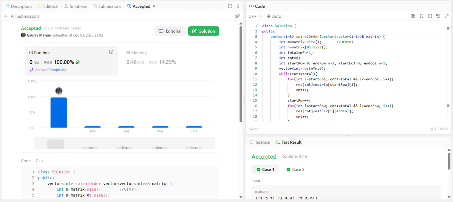
Task: Click the 'Beats 14.25%' memory text
Action: point(163,62)
